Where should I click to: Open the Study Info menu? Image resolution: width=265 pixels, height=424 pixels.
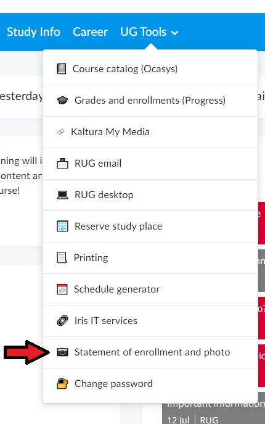[x=33, y=32]
